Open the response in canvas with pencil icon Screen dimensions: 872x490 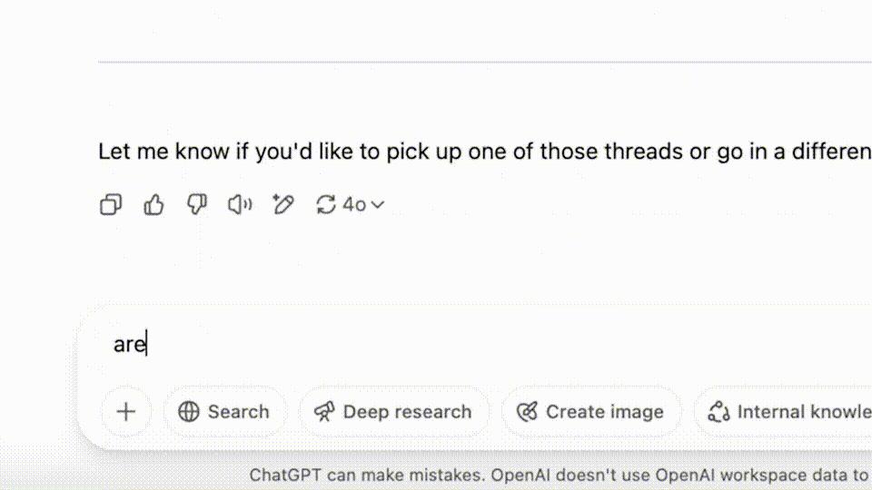tap(283, 204)
